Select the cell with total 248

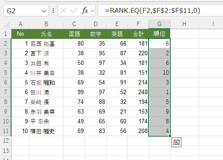138,92
